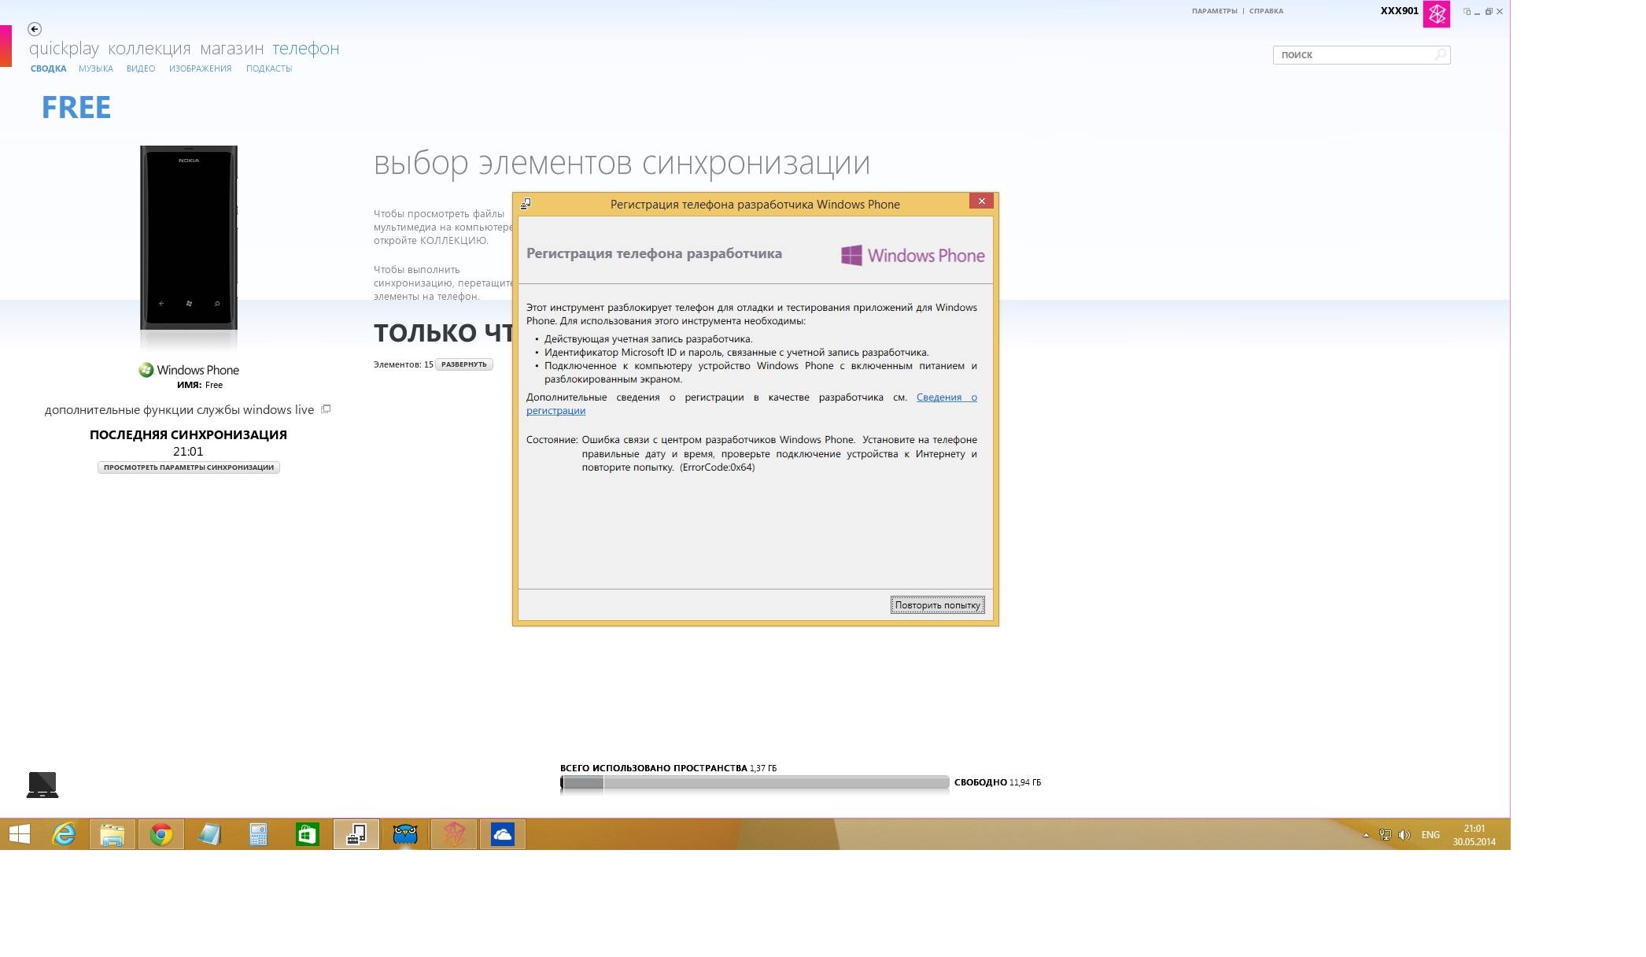The height and width of the screenshot is (957, 1646).
Task: Open the pop-out icon beside windows live functions
Action: click(326, 409)
